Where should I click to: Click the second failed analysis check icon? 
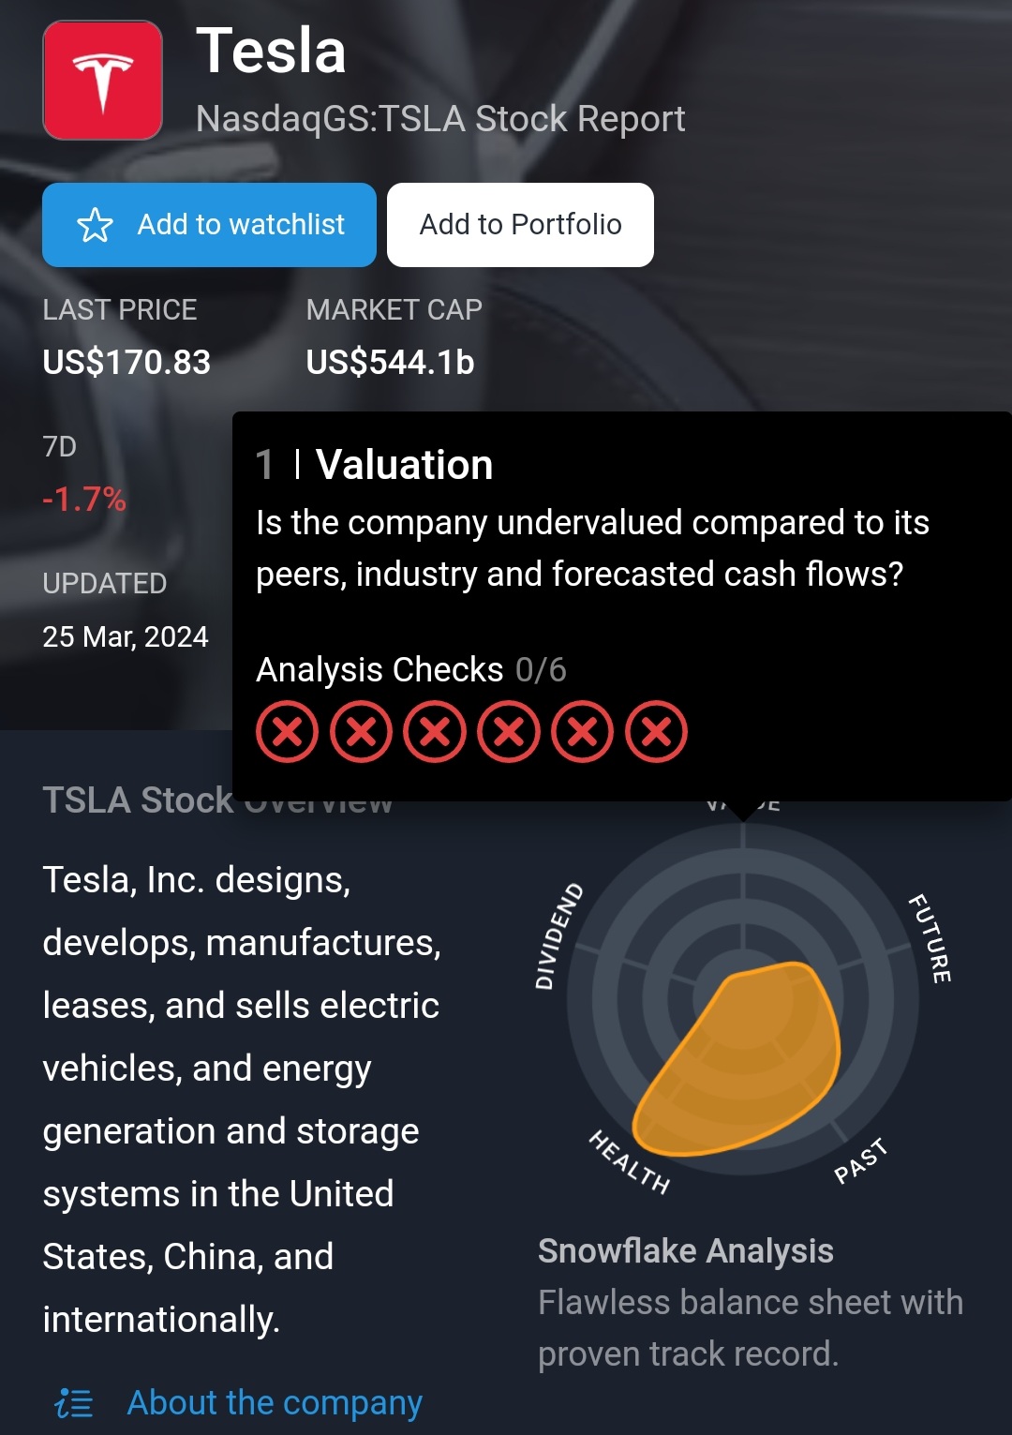click(x=362, y=731)
